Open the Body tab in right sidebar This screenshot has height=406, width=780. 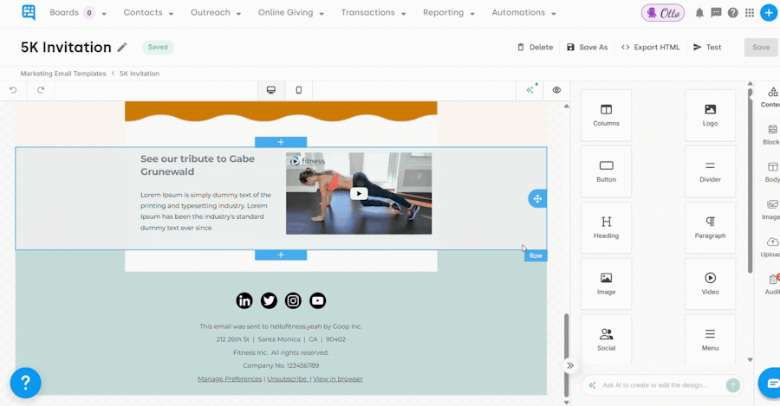772,172
